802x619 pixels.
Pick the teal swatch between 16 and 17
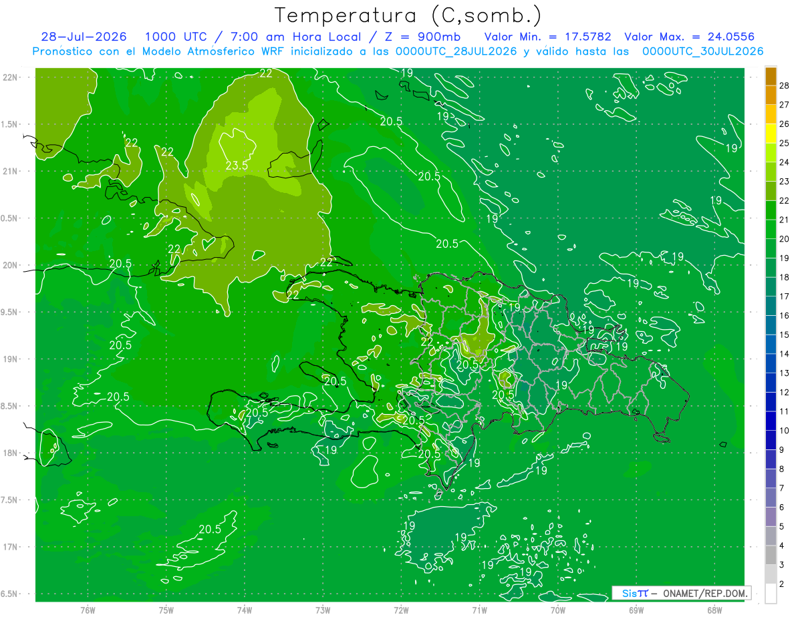pos(771,306)
